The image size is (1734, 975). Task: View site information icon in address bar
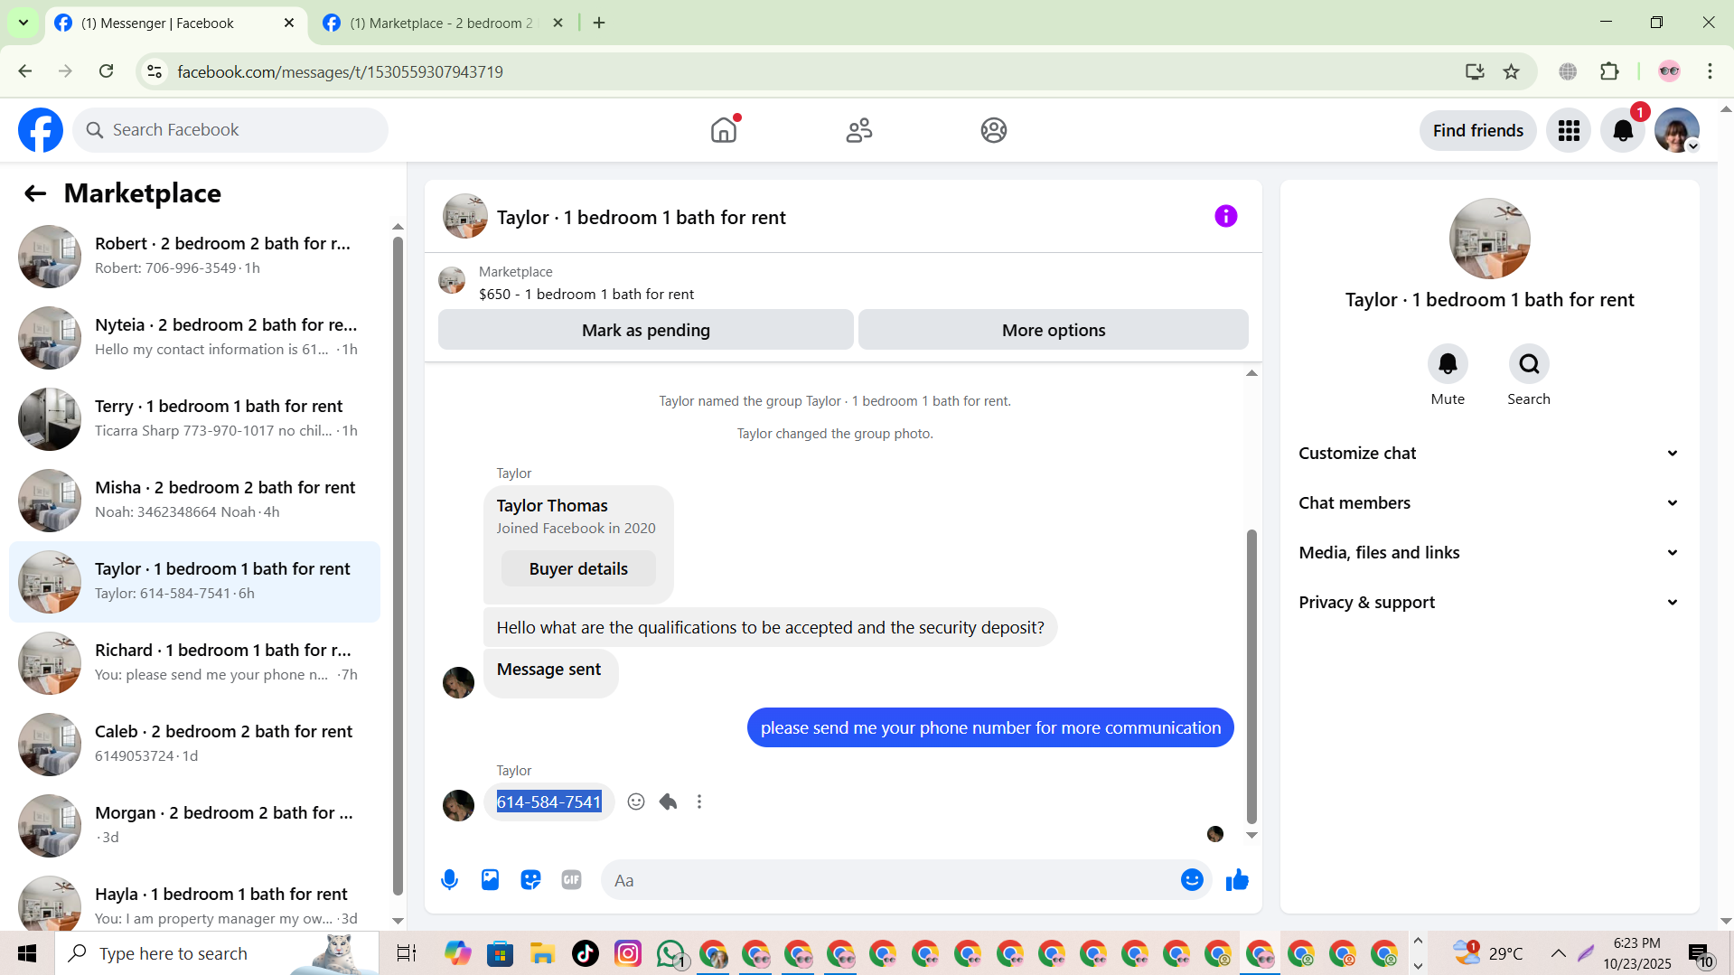point(155,71)
